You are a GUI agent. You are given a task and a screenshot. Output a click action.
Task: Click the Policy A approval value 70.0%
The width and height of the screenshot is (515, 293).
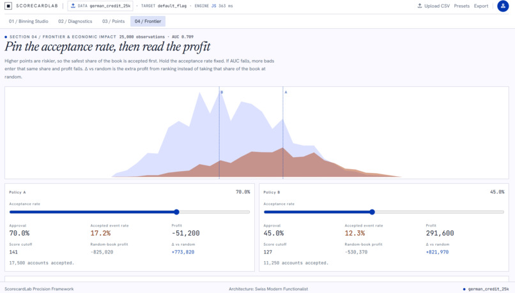[x=19, y=233]
